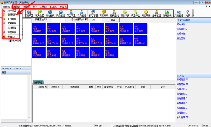Viewport: 211px width, 127px height.
Task: Open the 帮助(H) menu
Action: 64,7
